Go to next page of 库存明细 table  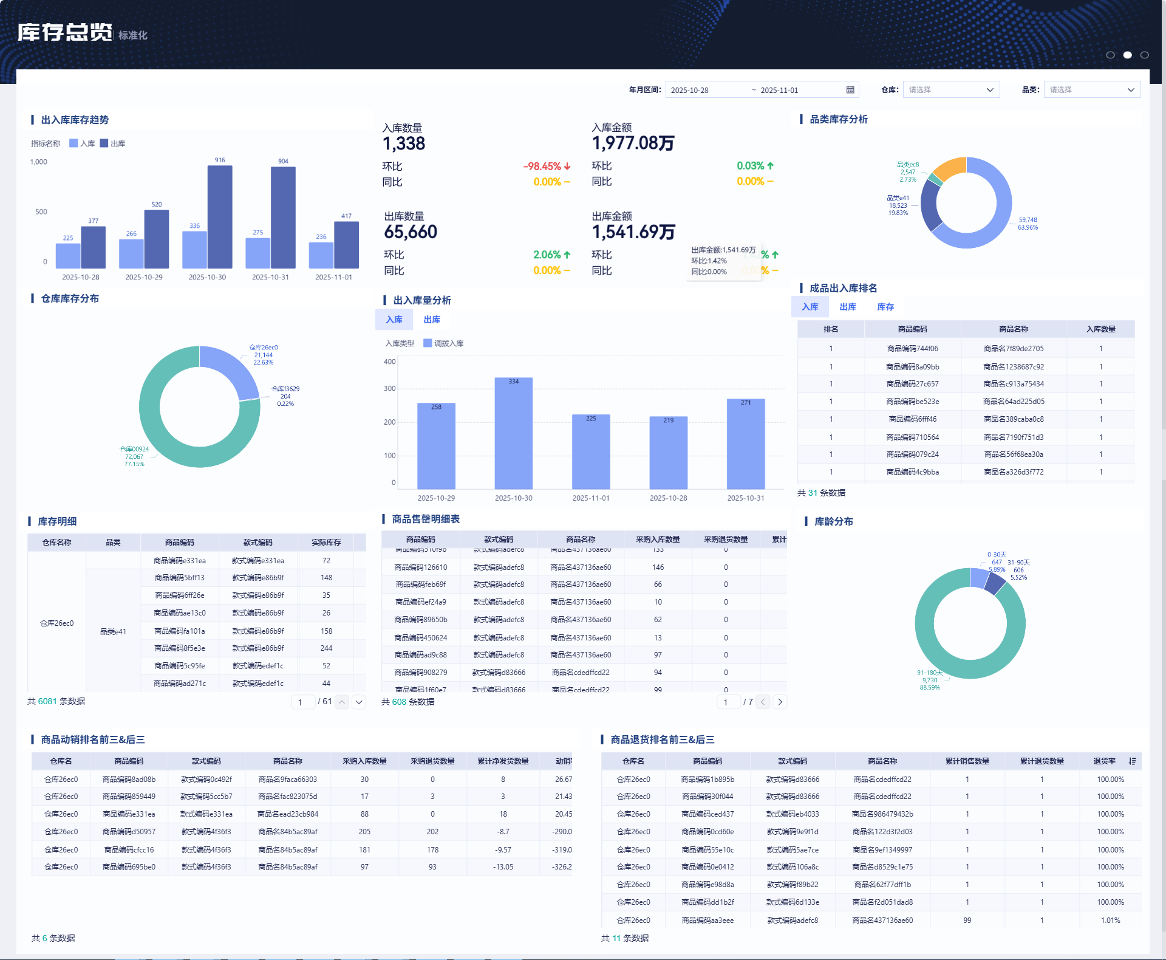click(x=359, y=702)
